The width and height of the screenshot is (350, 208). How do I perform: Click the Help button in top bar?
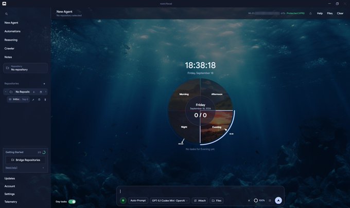coord(320,13)
